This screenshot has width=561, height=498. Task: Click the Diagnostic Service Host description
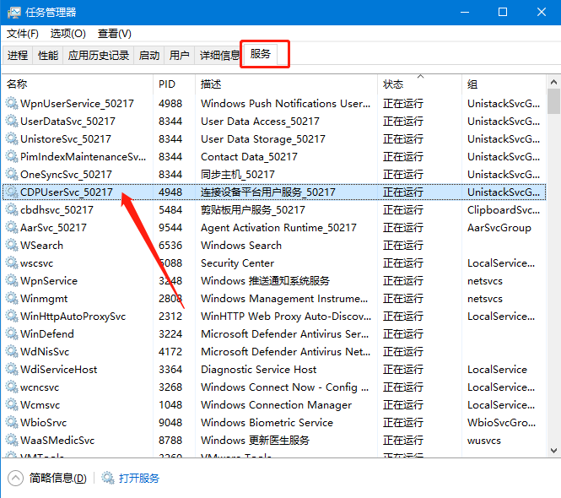(x=259, y=369)
